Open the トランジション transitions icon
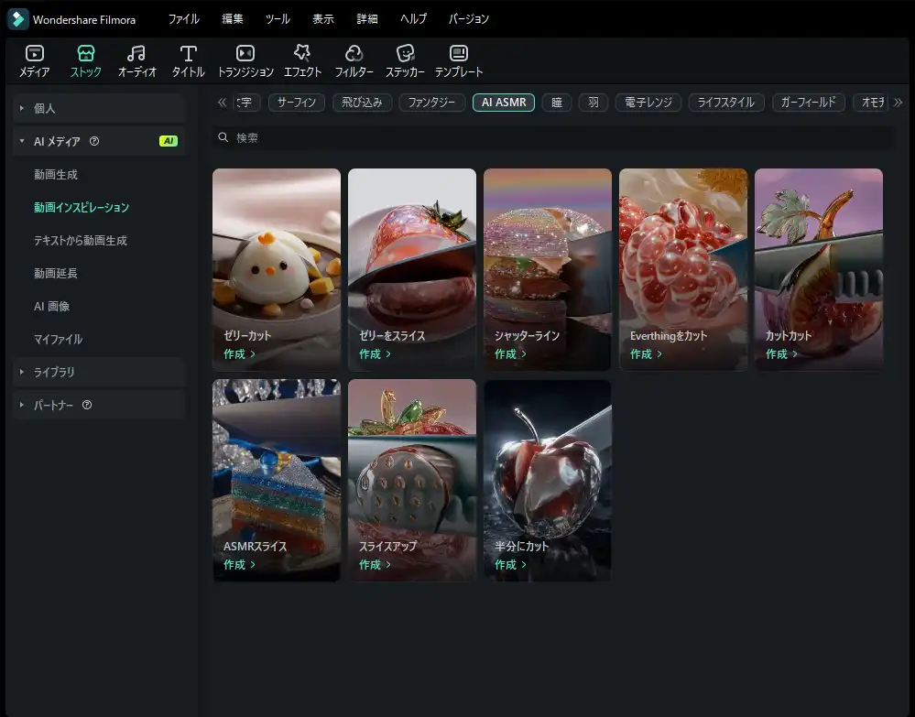 [245, 53]
